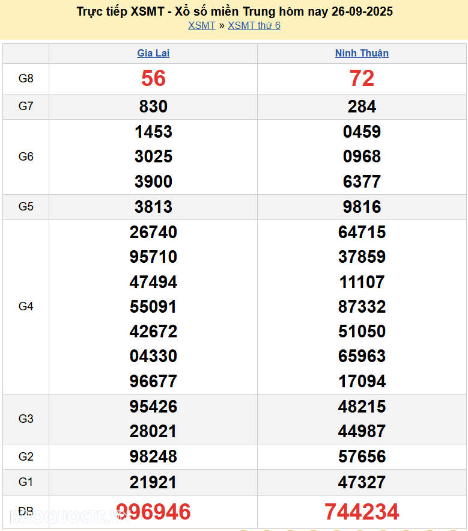Click the G4 number 55091
The width and height of the screenshot is (468, 531).
[153, 307]
